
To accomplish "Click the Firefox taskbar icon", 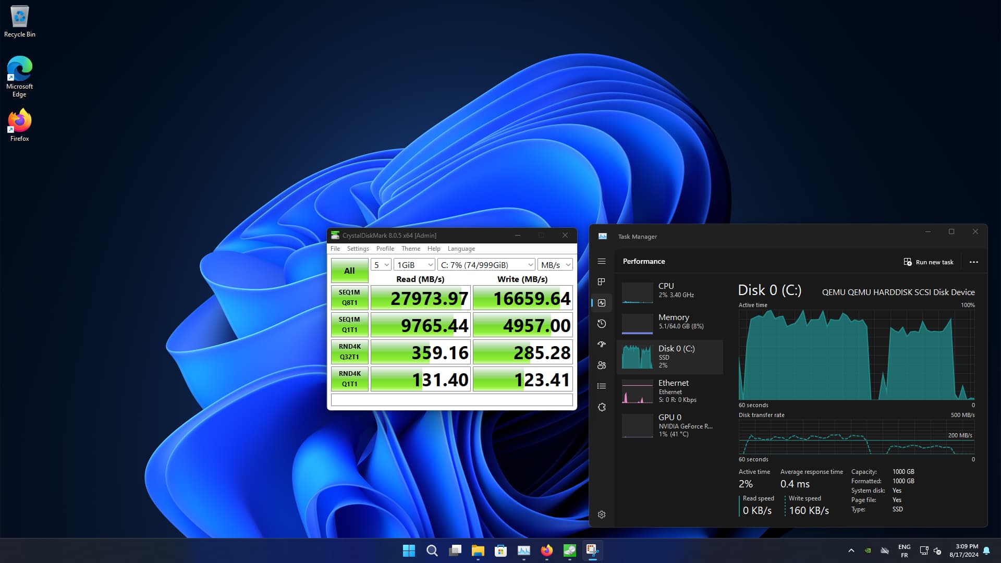I will click(x=547, y=550).
